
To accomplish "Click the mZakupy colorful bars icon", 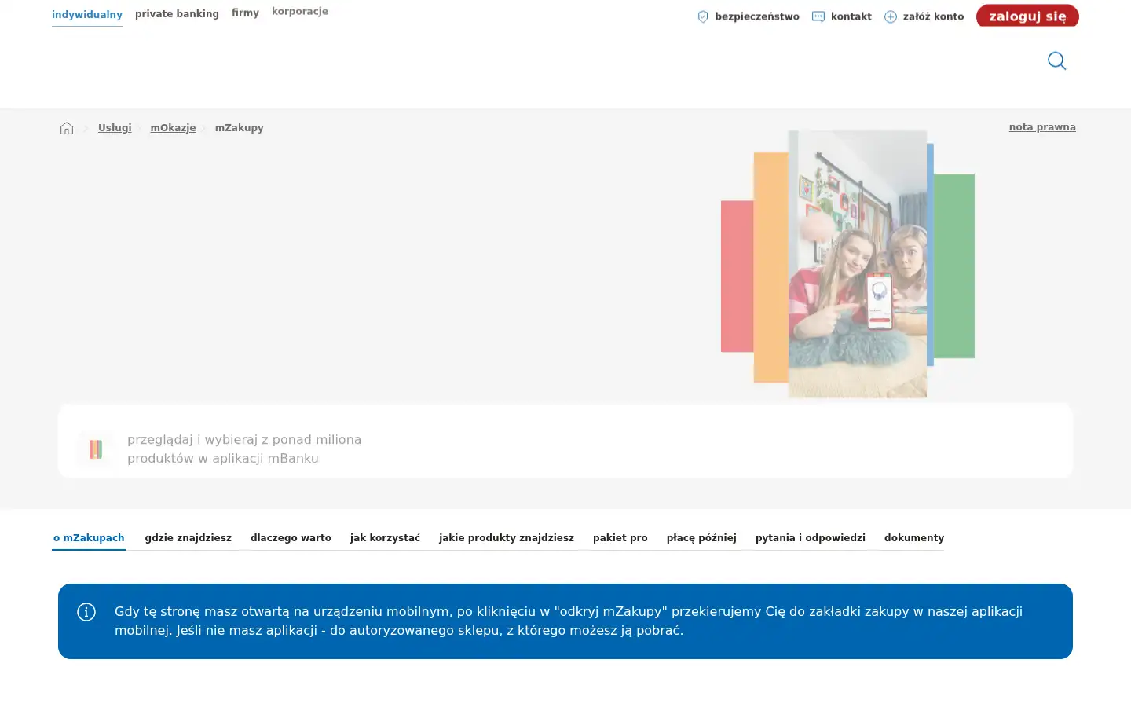I will point(95,449).
